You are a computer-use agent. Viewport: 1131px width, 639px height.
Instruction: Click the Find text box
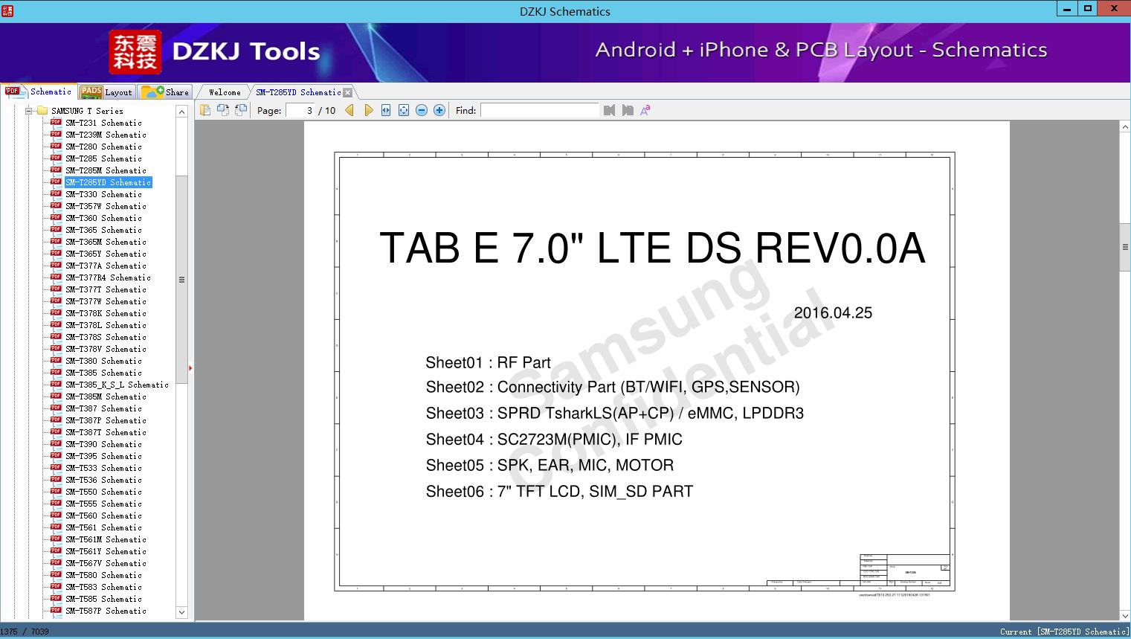click(x=540, y=110)
